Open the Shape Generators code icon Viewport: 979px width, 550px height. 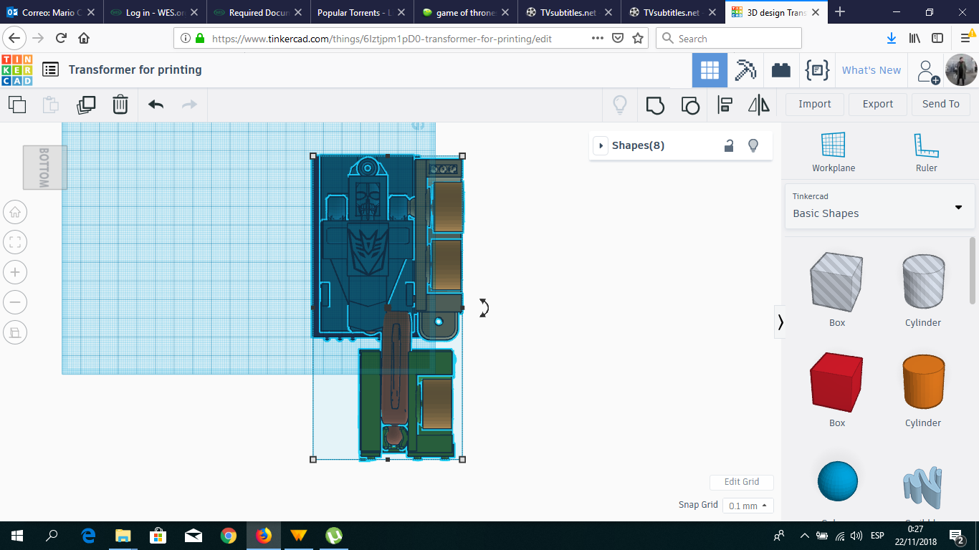(817, 70)
